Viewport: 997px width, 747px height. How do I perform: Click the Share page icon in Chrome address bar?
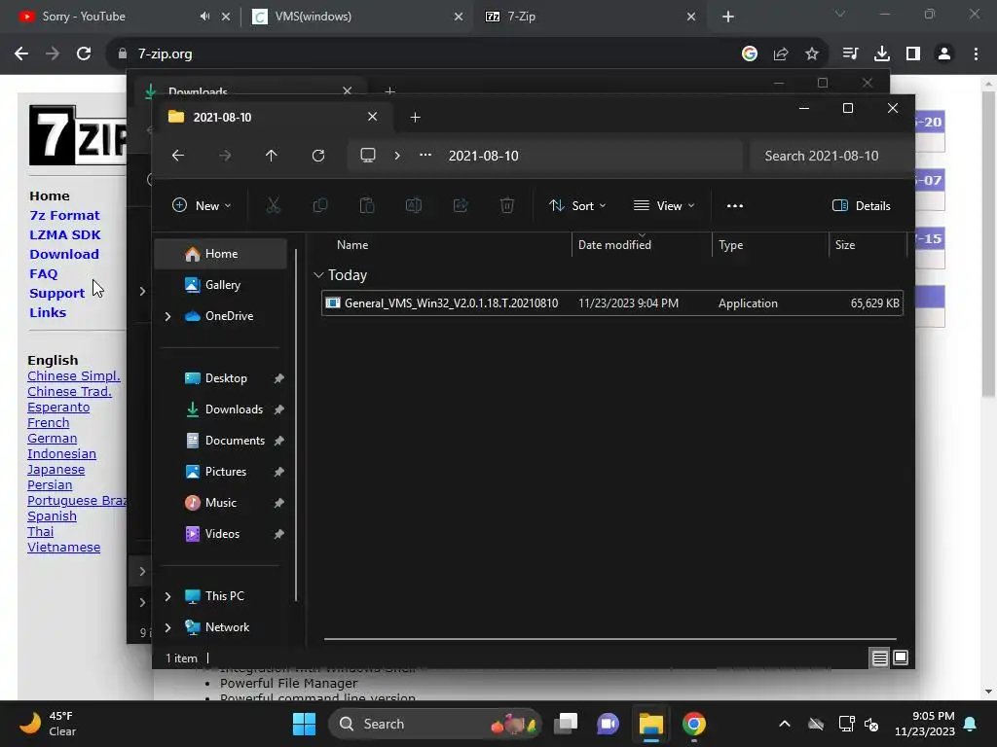point(781,54)
